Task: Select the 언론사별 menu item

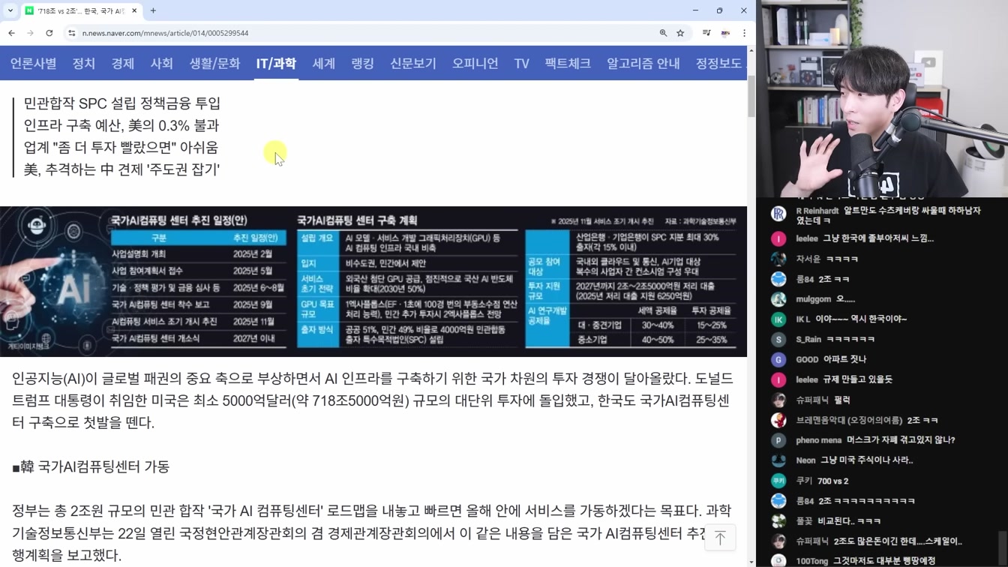Action: 33,63
